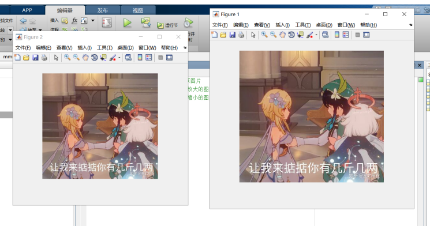Open 工具(T) menu in Figure 2
430x226 pixels.
coord(104,48)
